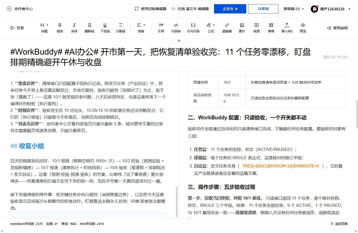Click the '10/8 10:06' table cell
The width and height of the screenshot is (358, 233).
pos(232,98)
